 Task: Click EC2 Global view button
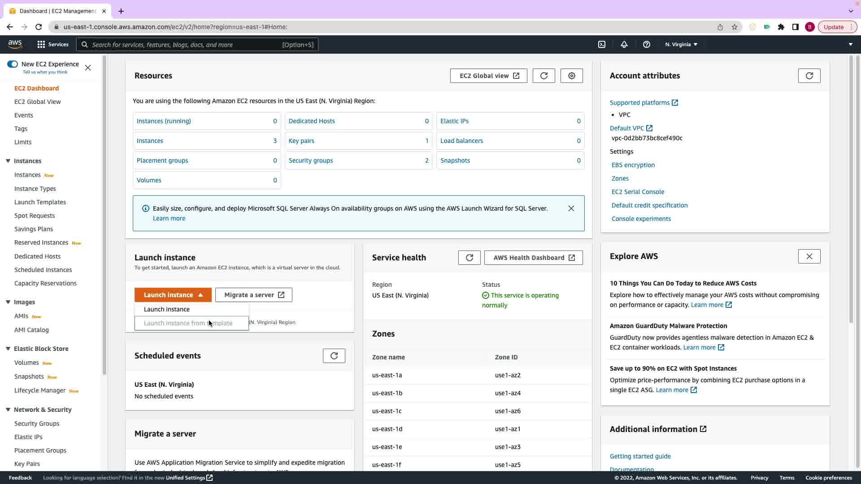(x=488, y=76)
